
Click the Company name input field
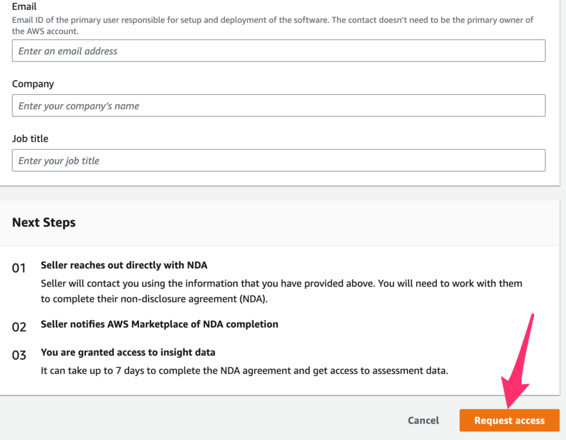pyautogui.click(x=278, y=106)
